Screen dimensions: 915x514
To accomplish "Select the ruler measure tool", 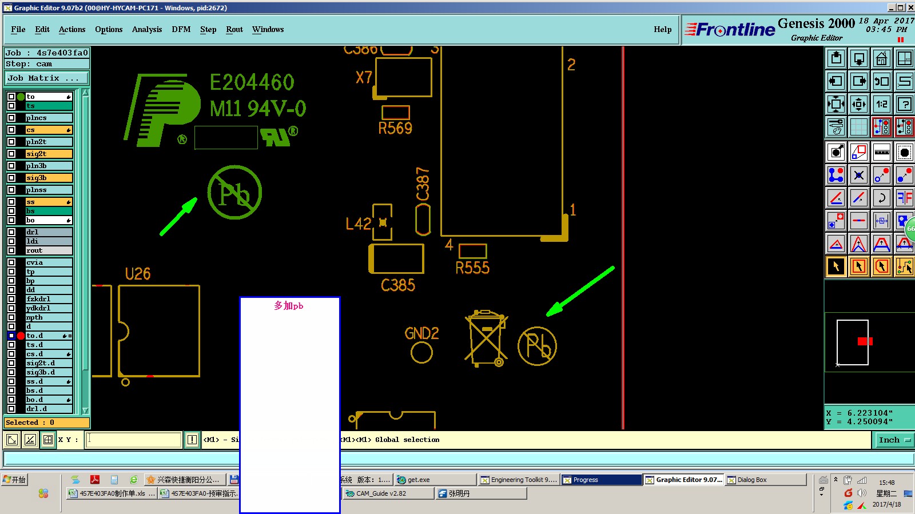I will tap(882, 152).
